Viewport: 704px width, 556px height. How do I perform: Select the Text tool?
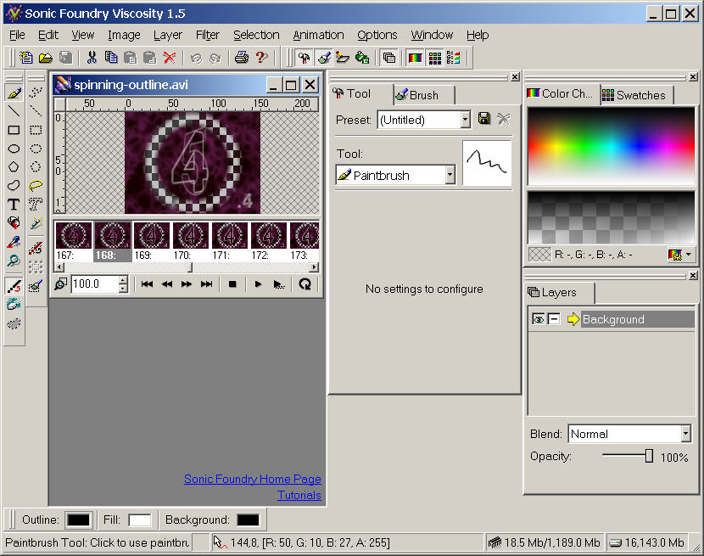14,204
